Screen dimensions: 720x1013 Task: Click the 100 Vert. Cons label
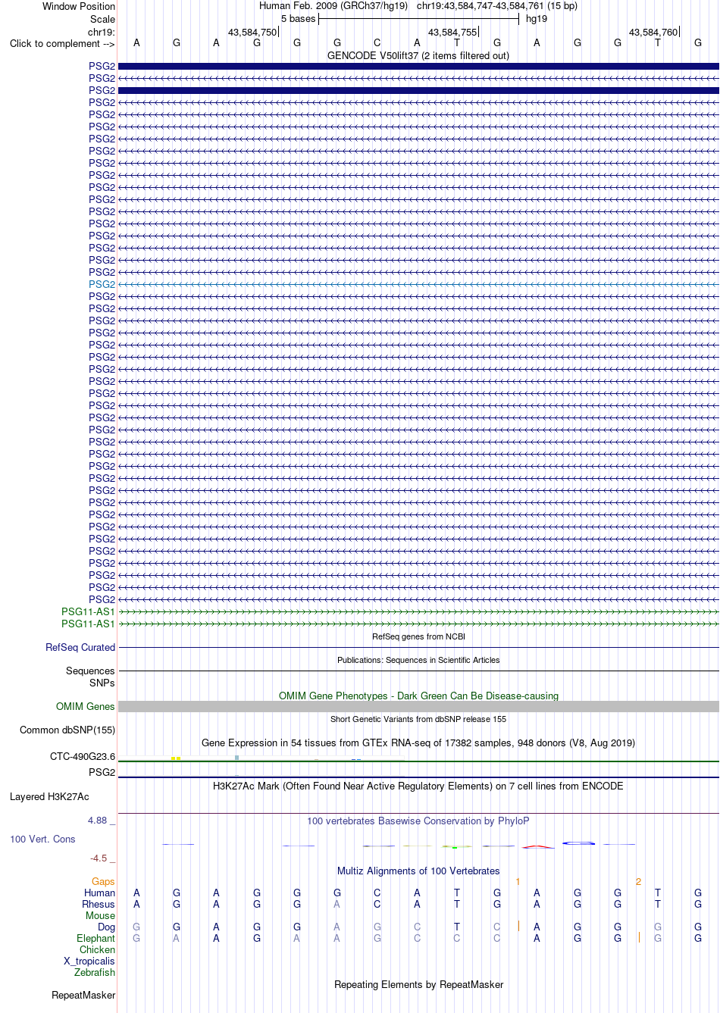pyautogui.click(x=42, y=839)
